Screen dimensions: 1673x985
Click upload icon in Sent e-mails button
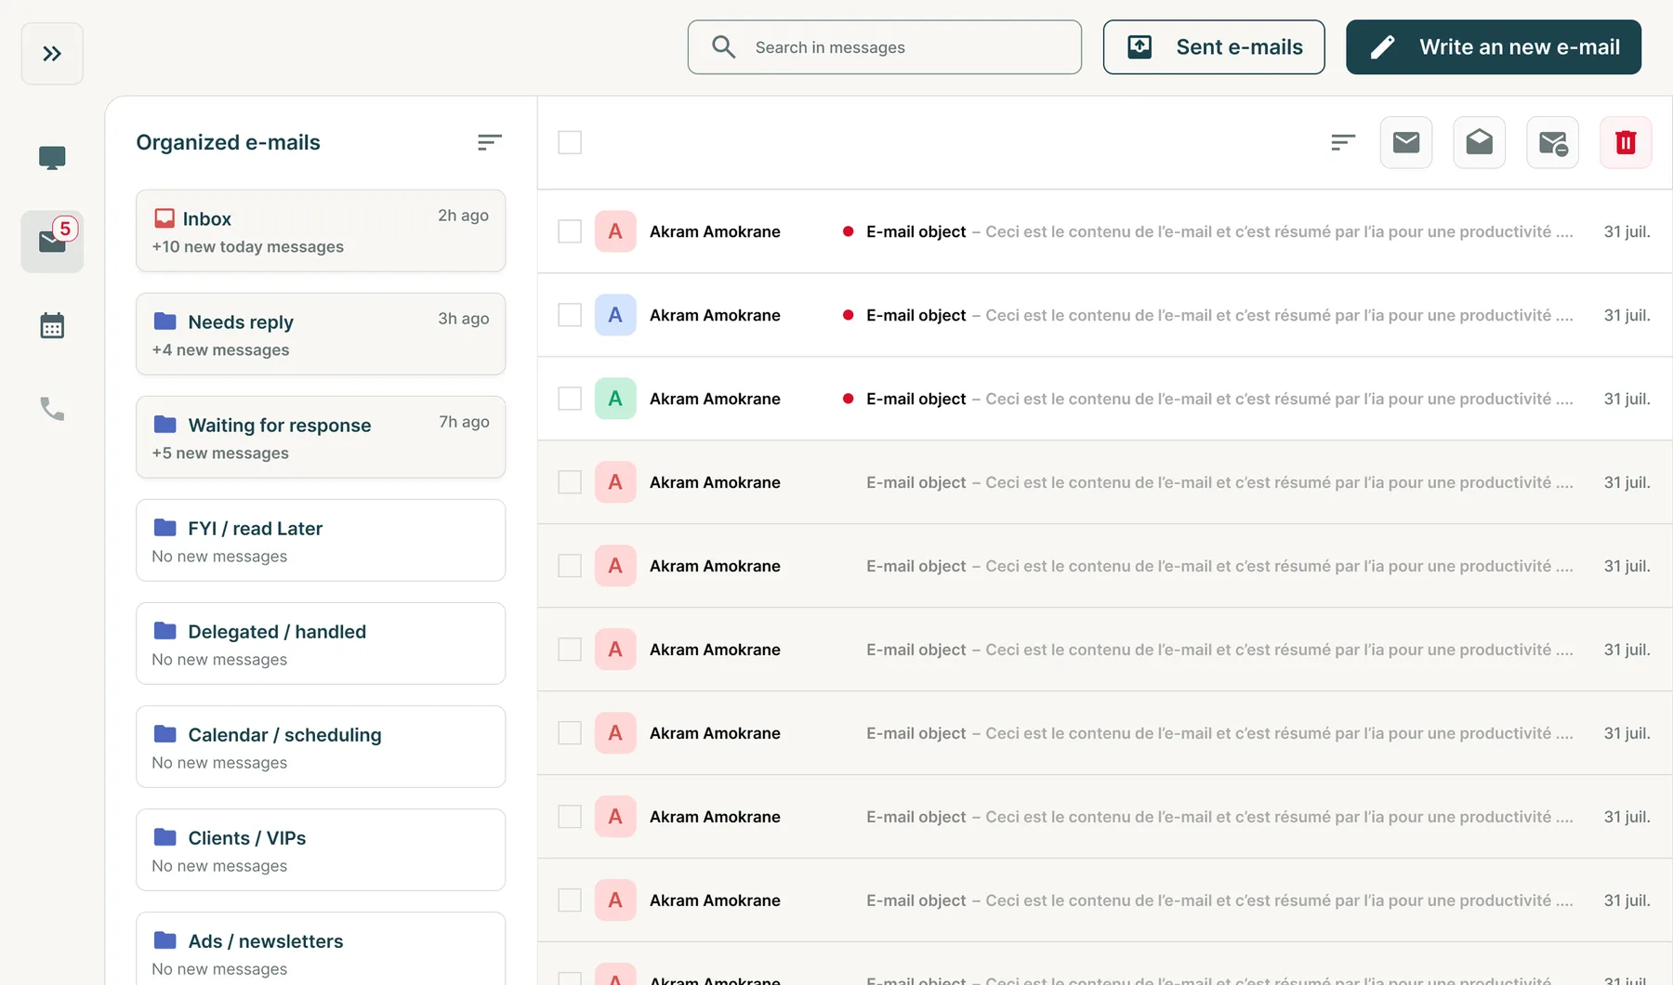1139,47
